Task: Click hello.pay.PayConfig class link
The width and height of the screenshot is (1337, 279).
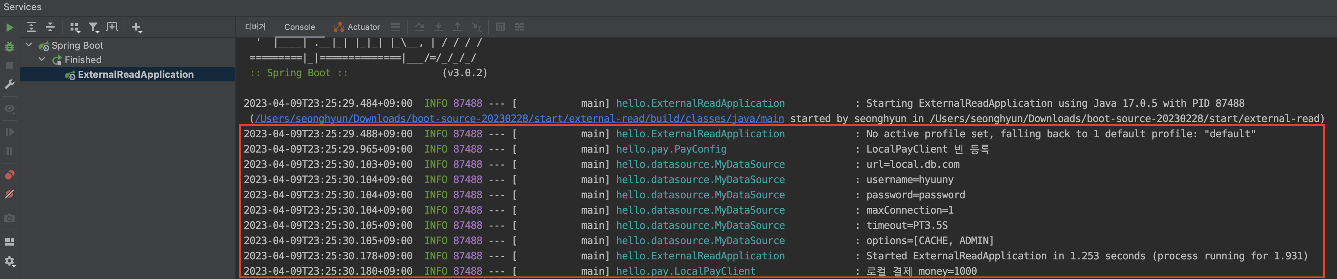Action: coord(671,149)
